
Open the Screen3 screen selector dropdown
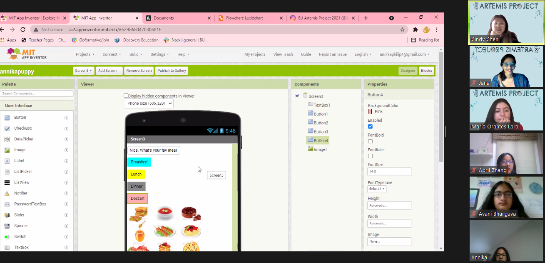point(84,71)
